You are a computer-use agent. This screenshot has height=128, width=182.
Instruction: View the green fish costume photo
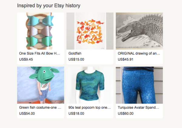click(x=41, y=85)
